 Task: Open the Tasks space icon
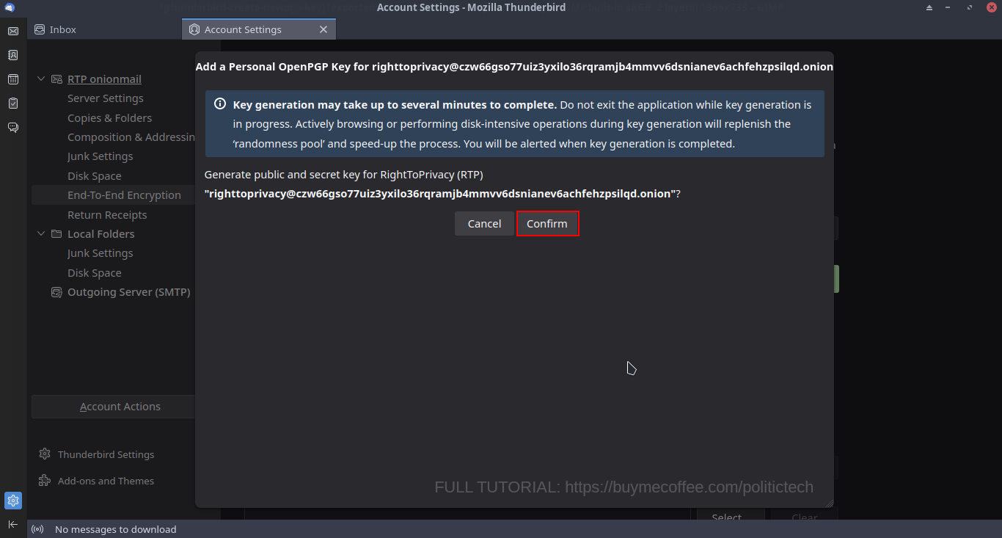(x=12, y=103)
